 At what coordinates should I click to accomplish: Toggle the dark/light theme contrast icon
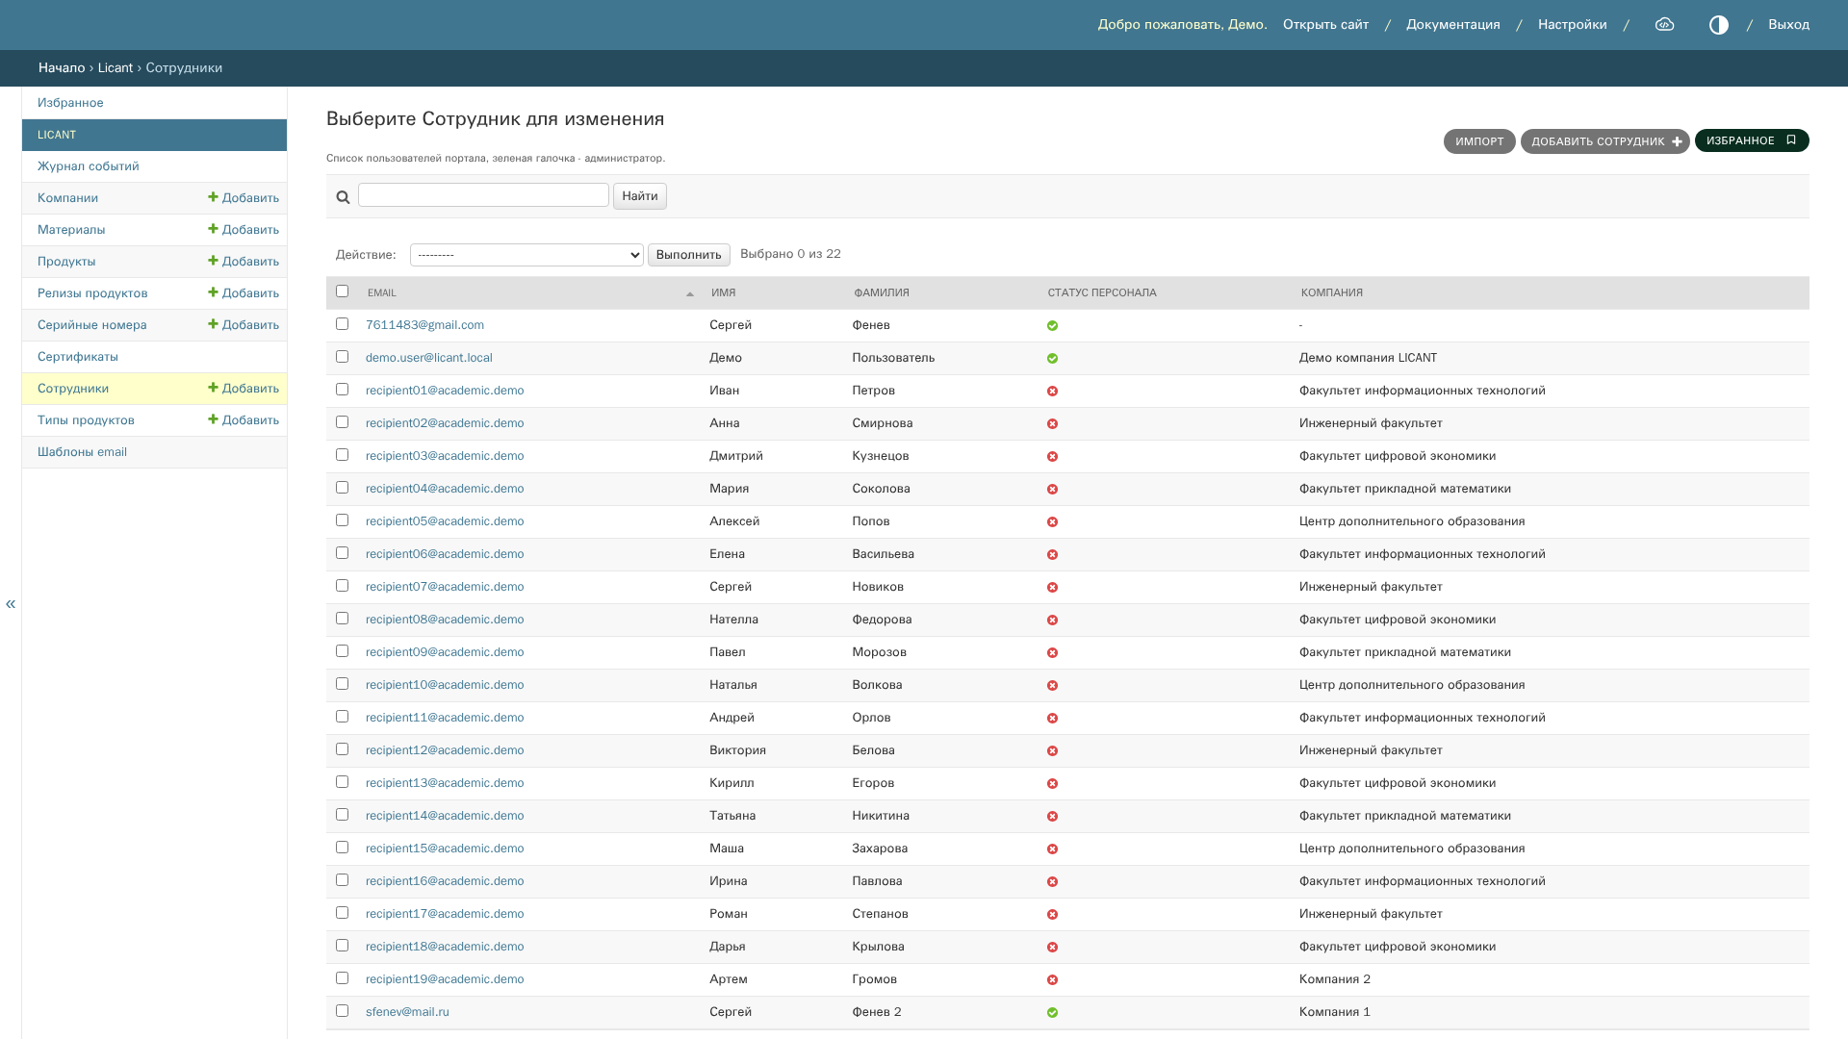point(1718,25)
